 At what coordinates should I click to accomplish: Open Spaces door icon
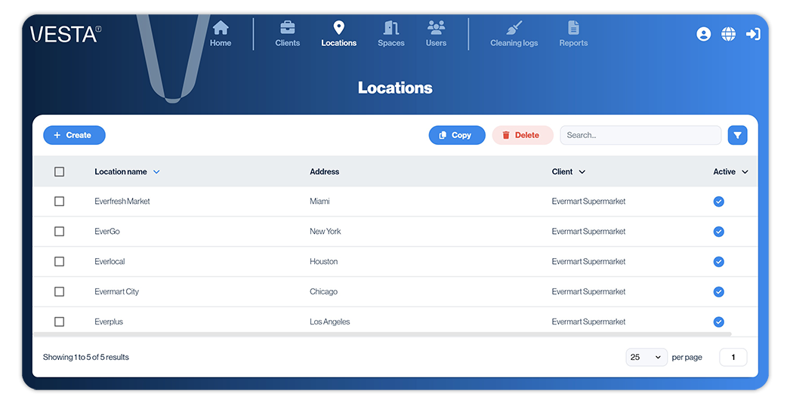pos(390,29)
